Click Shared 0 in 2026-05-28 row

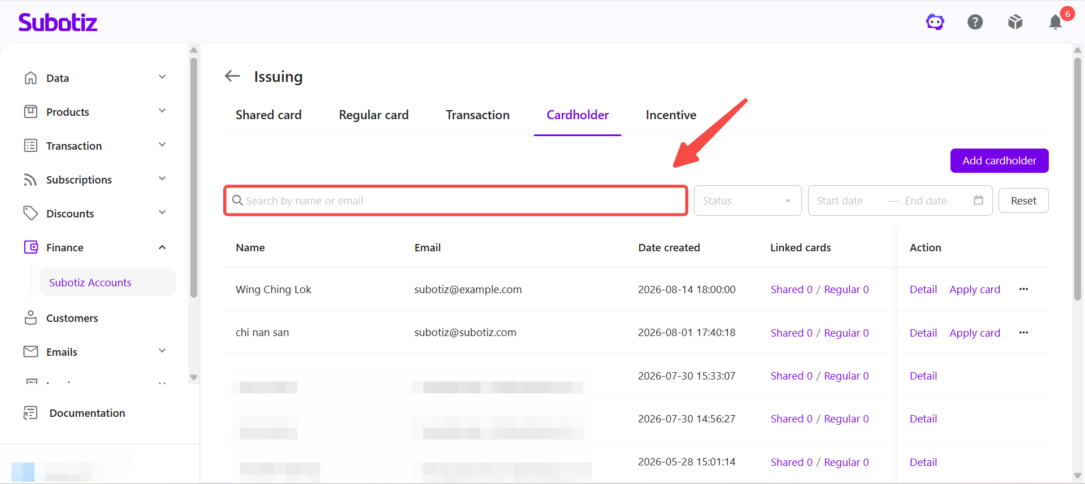point(792,463)
